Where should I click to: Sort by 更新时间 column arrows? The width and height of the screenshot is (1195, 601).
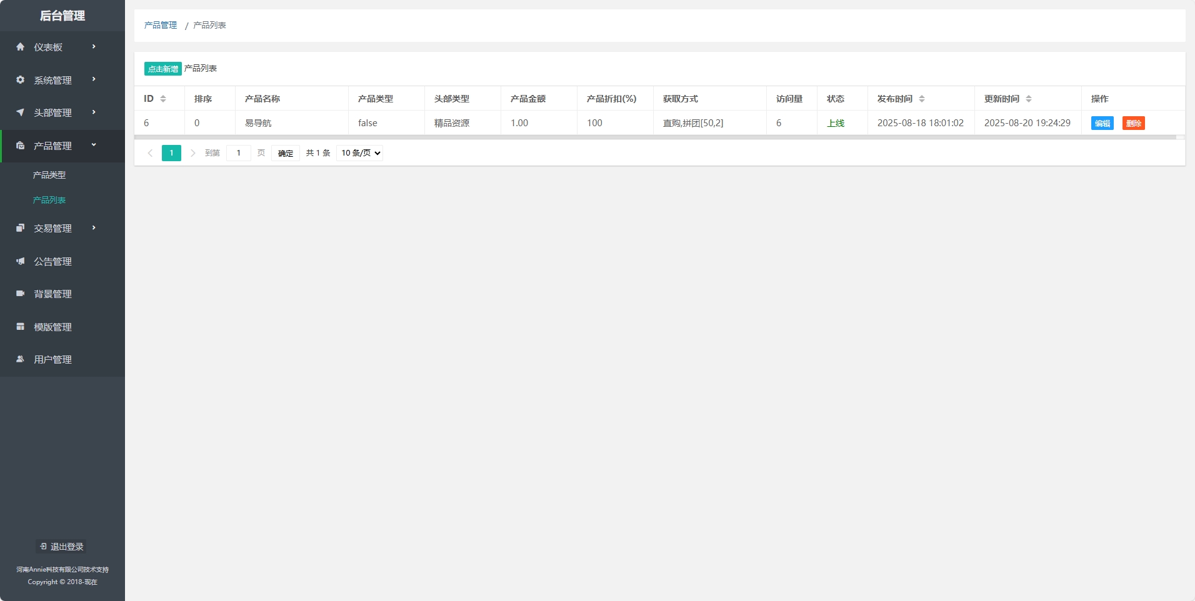pyautogui.click(x=1029, y=99)
